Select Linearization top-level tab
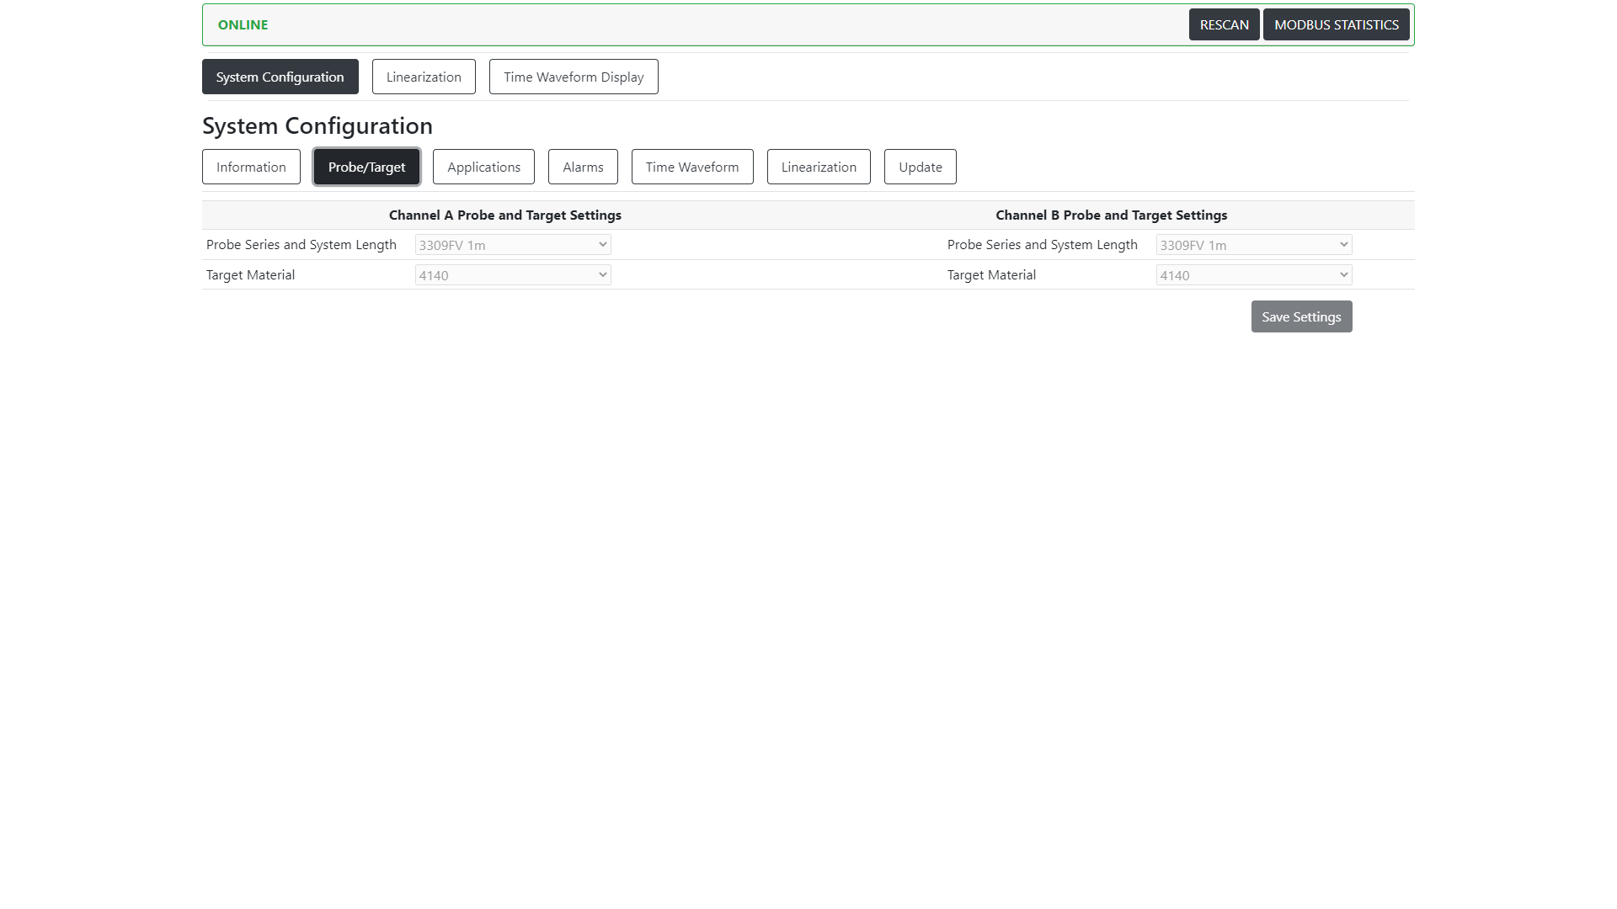This screenshot has height=909, width=1617. click(x=423, y=76)
